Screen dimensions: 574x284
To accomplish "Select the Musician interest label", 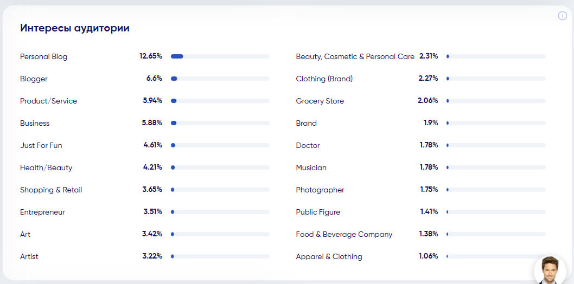I will point(311,167).
